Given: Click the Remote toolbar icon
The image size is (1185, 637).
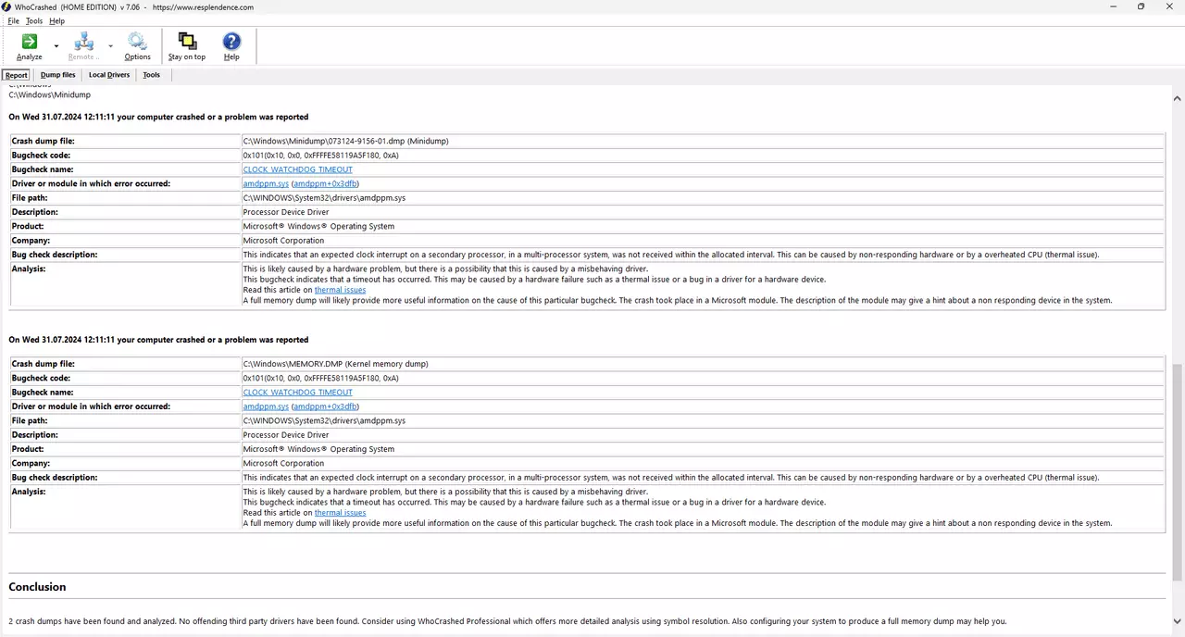Looking at the screenshot, I should [x=83, y=42].
